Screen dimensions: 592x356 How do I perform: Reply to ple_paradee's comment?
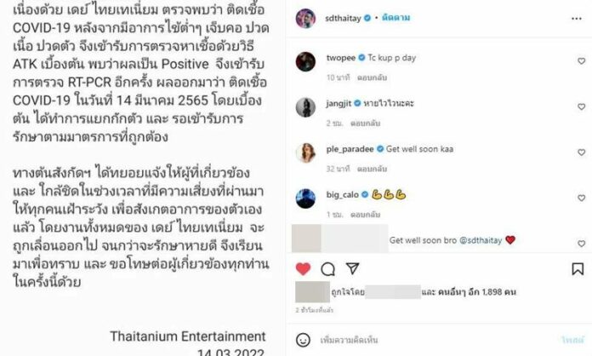pos(373,169)
